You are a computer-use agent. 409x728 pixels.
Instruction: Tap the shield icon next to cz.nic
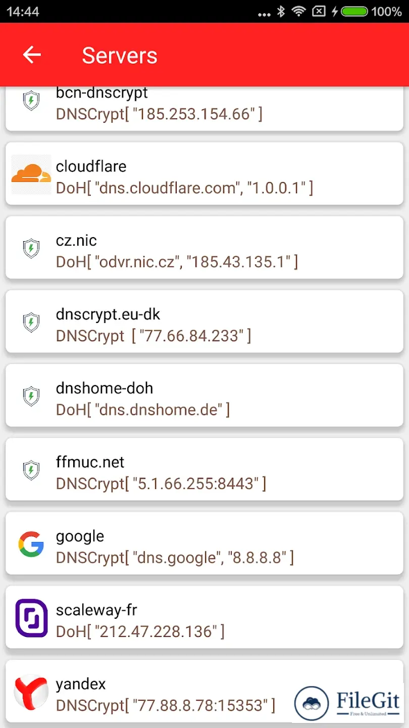[31, 248]
